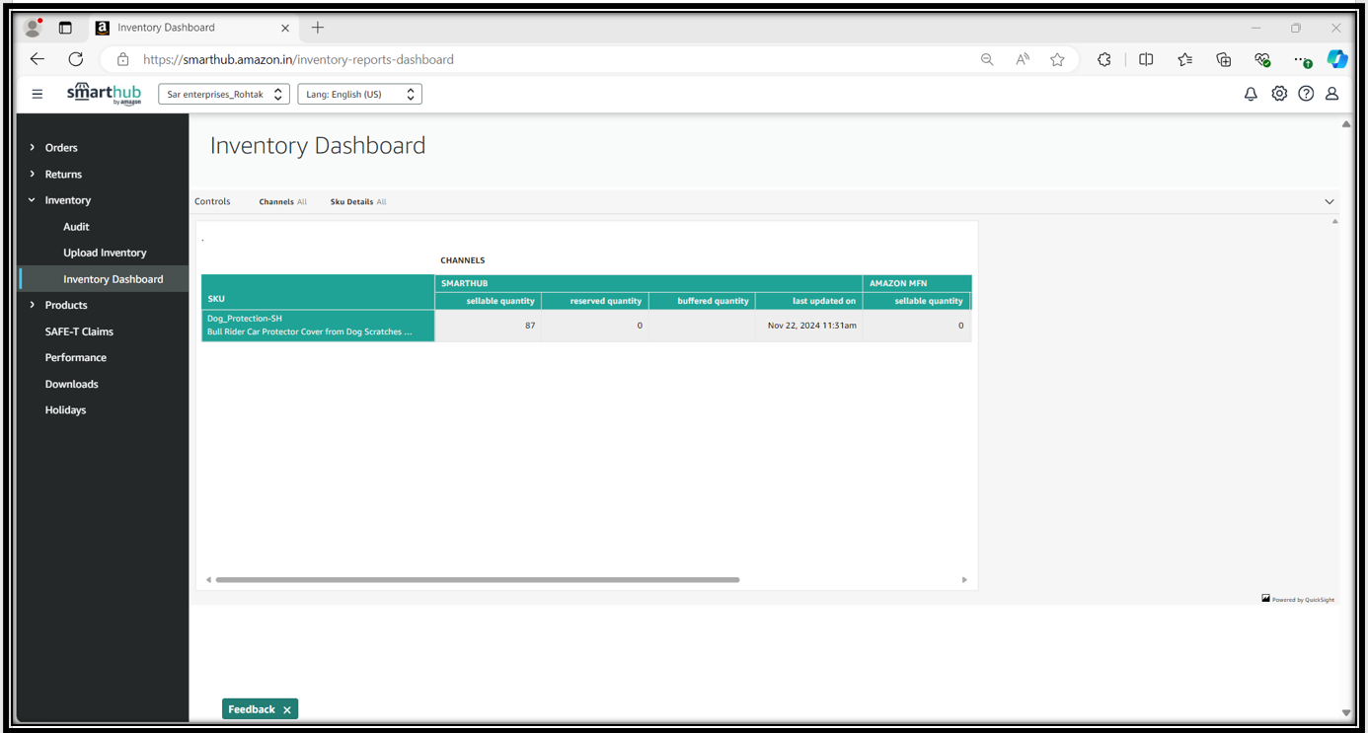
Task: Dismiss the Feedback button with its X
Action: pyautogui.click(x=287, y=710)
